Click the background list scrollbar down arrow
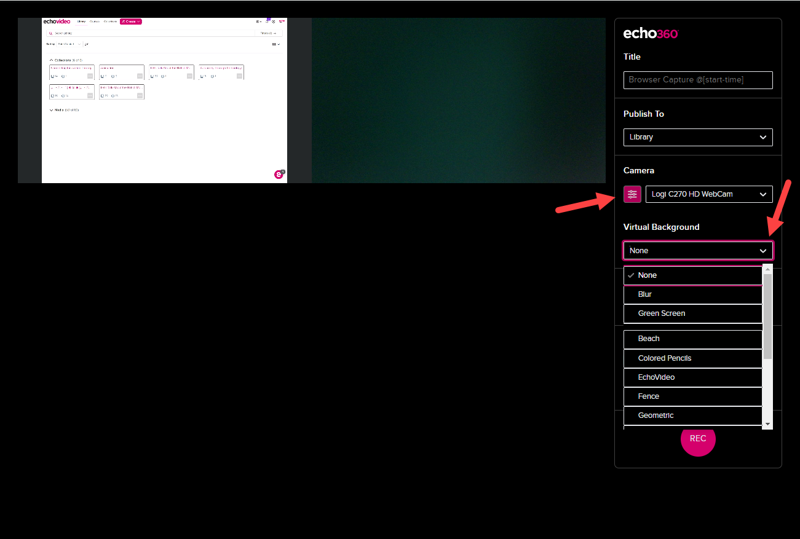This screenshot has height=539, width=800. [767, 424]
